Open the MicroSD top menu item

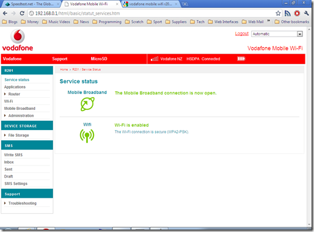99,59
